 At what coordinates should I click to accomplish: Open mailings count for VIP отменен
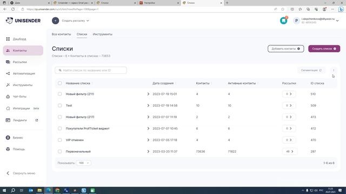[289, 140]
